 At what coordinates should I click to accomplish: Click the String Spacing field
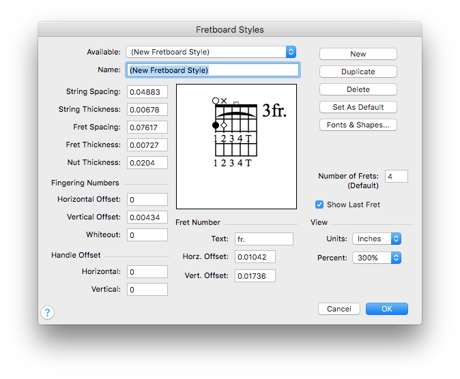click(147, 92)
